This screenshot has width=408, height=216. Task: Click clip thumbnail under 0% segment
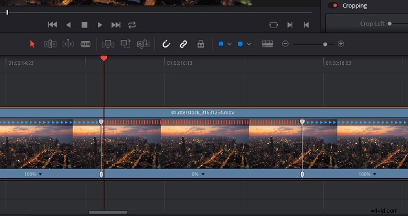pos(205,147)
